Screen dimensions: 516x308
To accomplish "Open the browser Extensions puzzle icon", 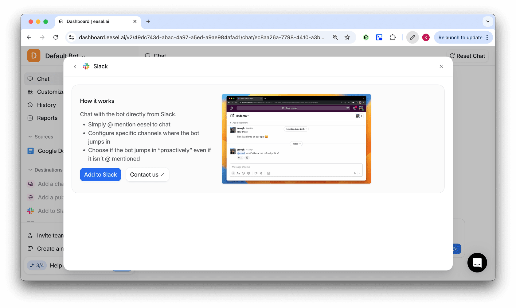I will point(393,37).
